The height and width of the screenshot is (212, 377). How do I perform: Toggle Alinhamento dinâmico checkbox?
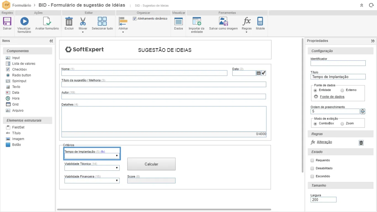[135, 19]
